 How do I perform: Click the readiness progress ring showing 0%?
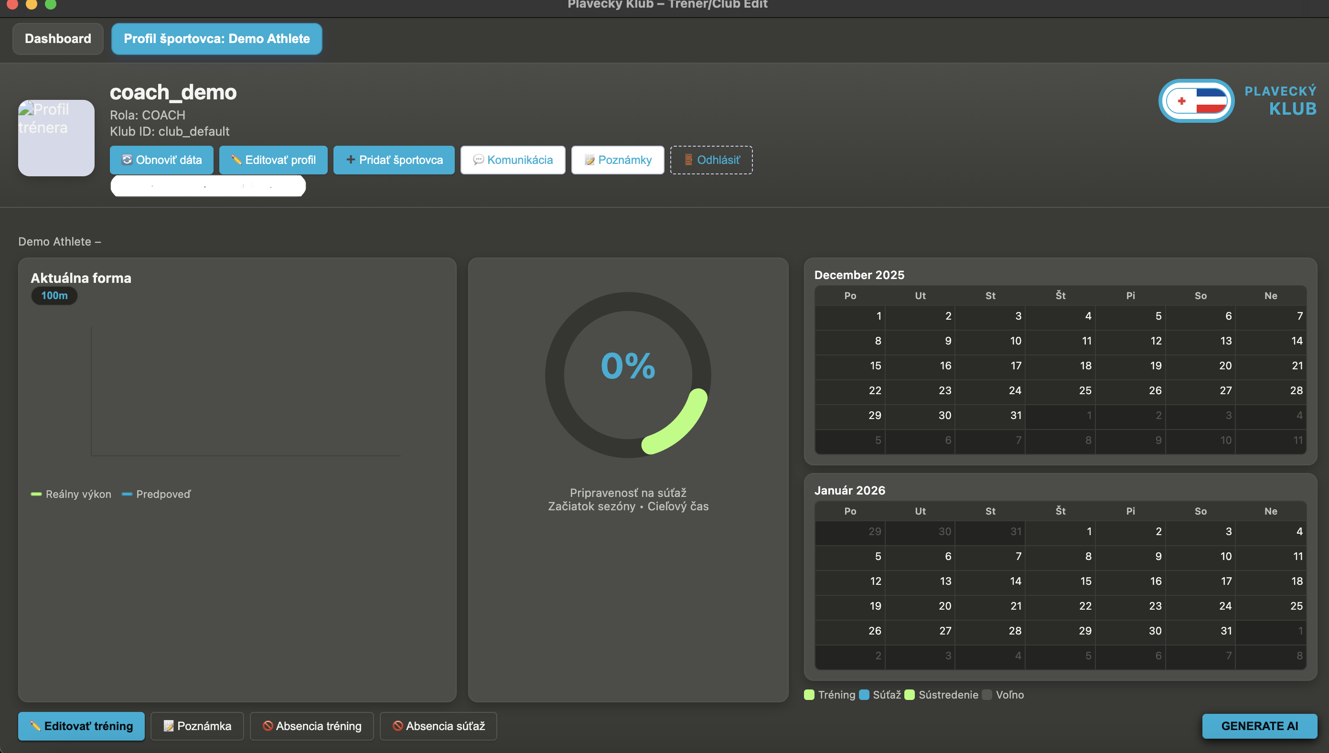click(628, 375)
